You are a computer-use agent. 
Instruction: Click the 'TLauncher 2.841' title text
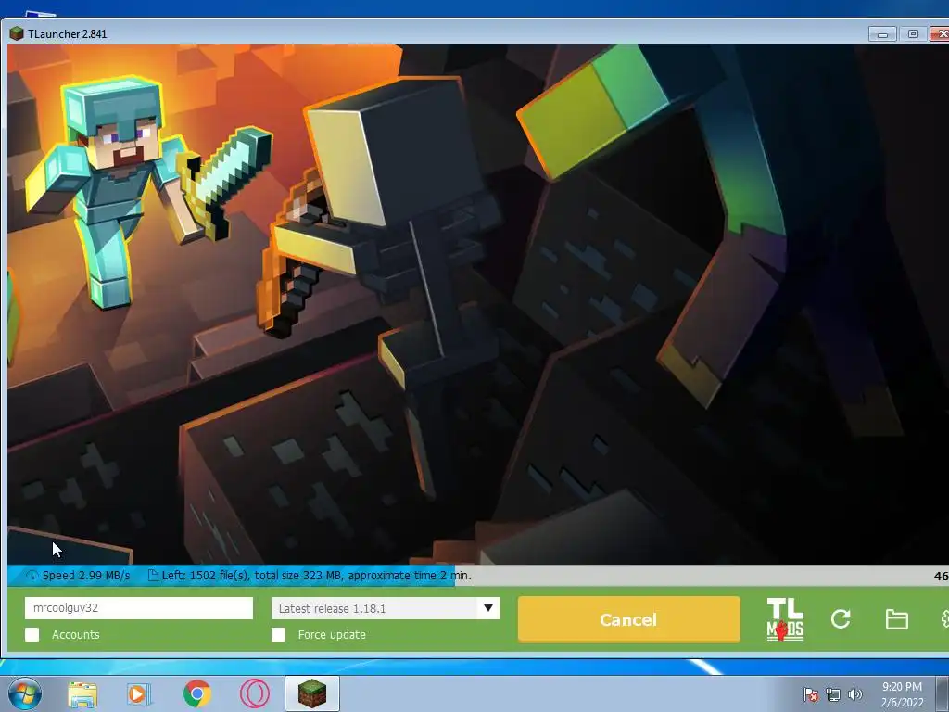67,34
